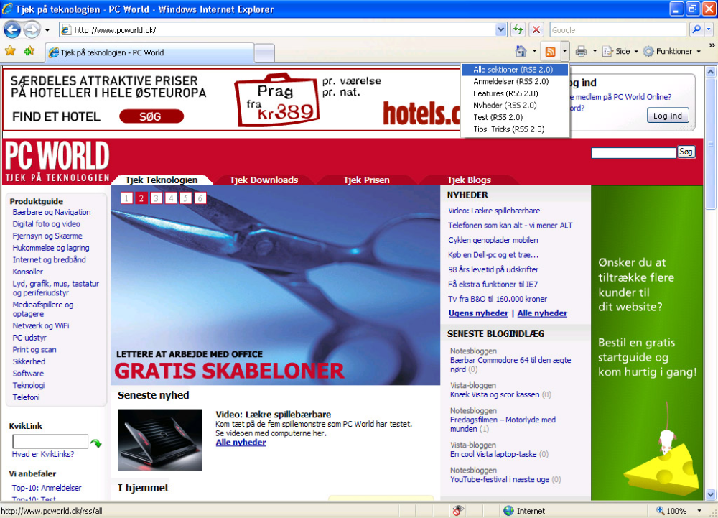Expand the address bar history dropdown

pyautogui.click(x=501, y=29)
